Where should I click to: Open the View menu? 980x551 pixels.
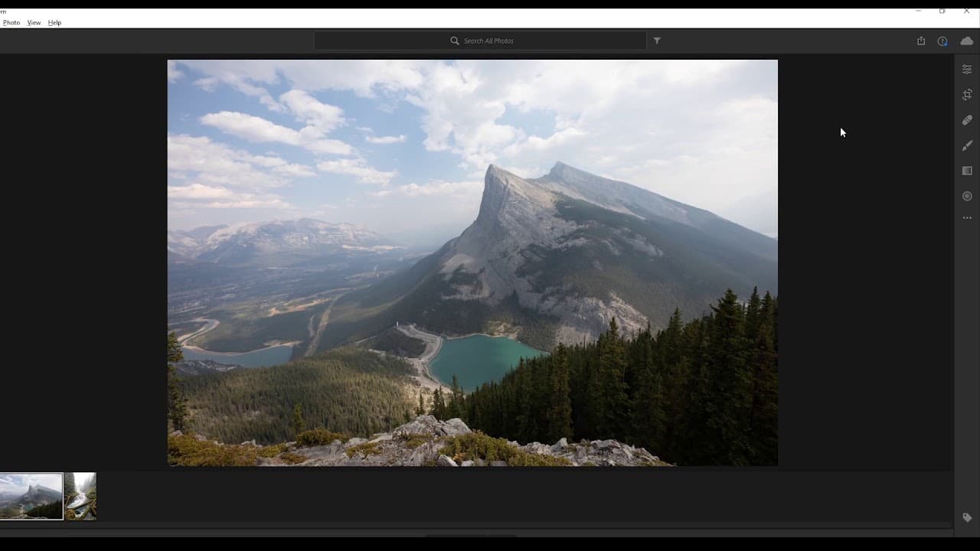34,22
